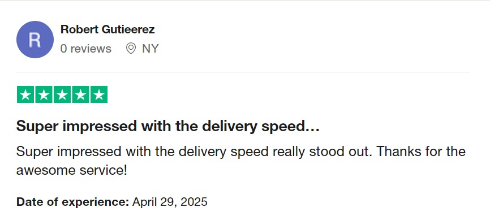Click the "awesome service!" line of the review
490x220 pixels.
pos(72,170)
